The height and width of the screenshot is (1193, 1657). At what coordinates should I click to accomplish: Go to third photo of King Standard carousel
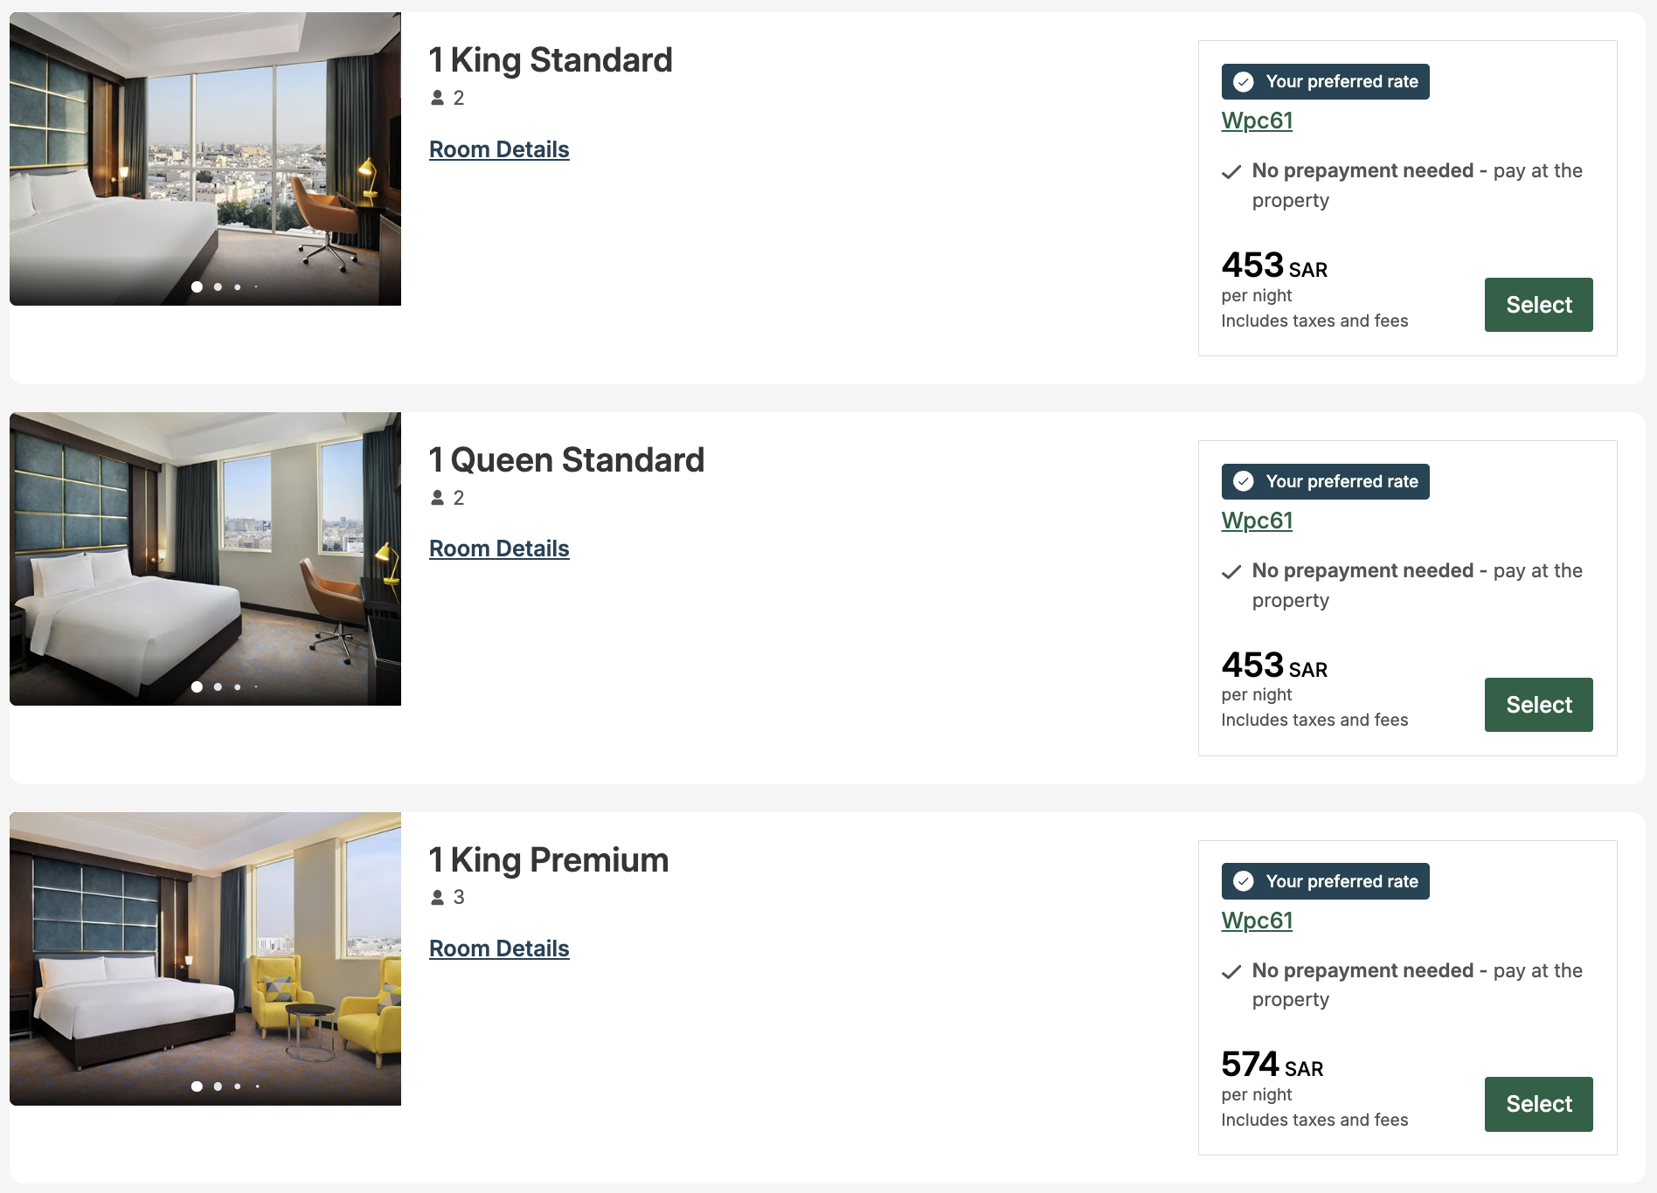pyautogui.click(x=238, y=286)
